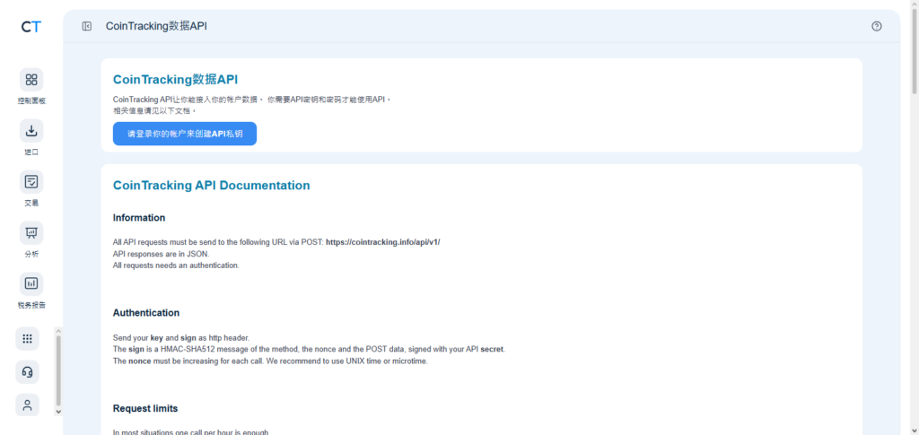Click the 'API responses are in JSON.' line
The image size is (919, 435).
(161, 254)
